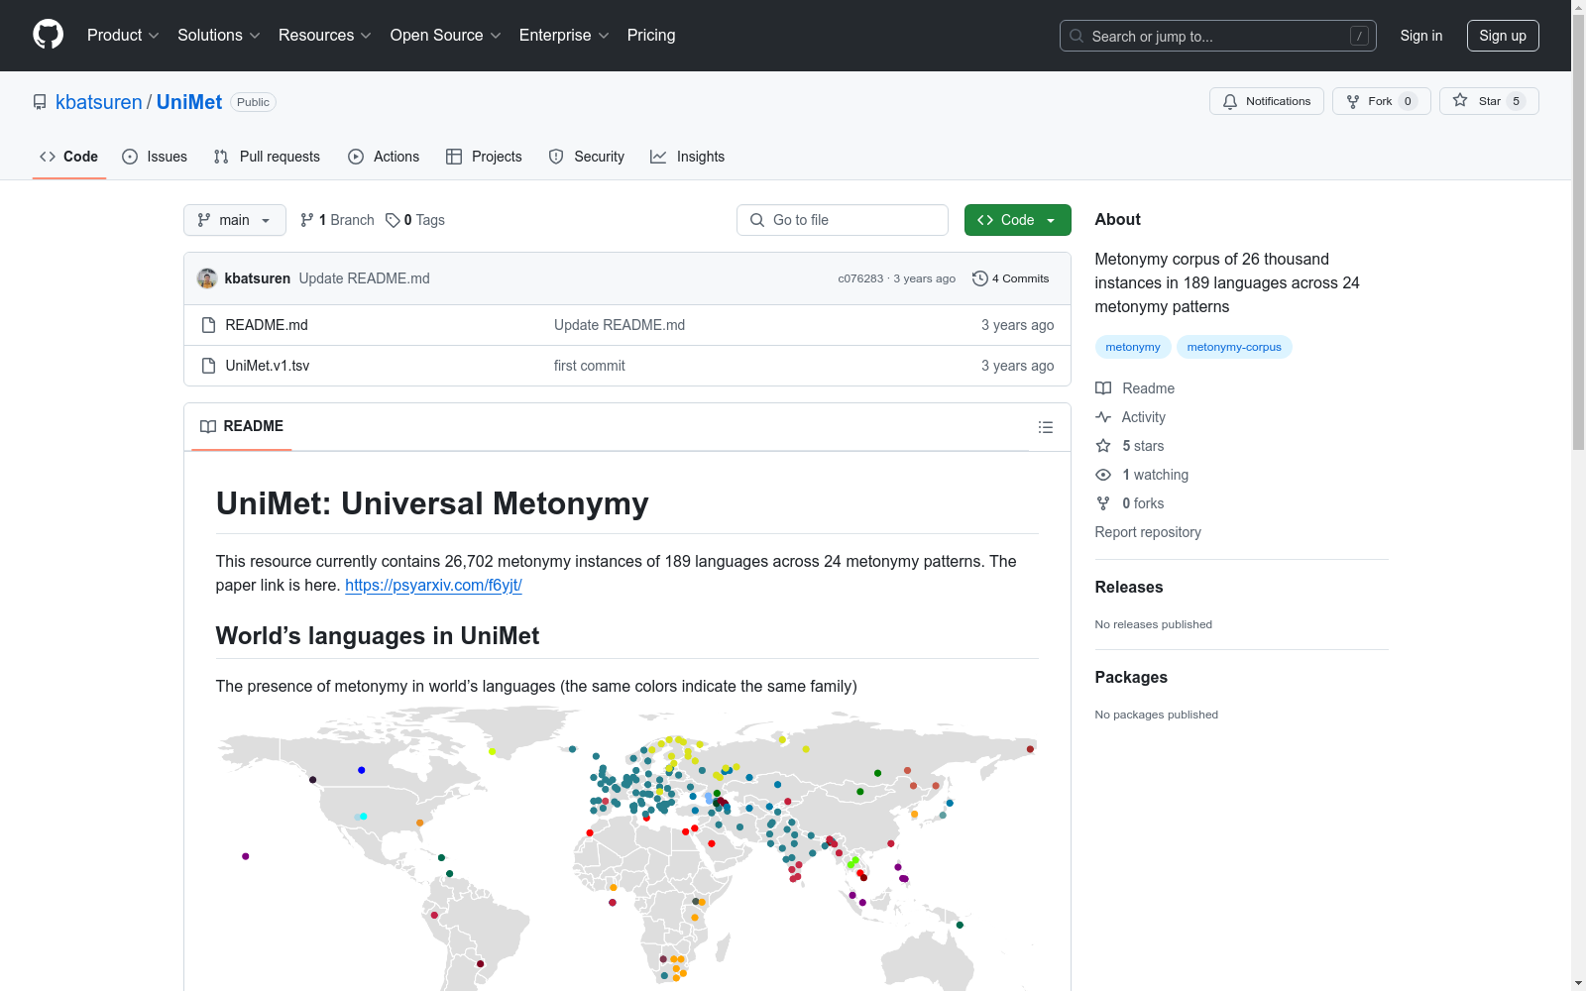
Task: Open the UniMet repository name link
Action: (x=189, y=102)
